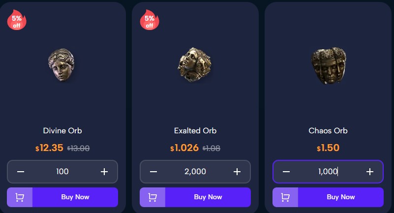Buy Now the Divine Orb
This screenshot has height=213, width=394.
pyautogui.click(x=75, y=197)
